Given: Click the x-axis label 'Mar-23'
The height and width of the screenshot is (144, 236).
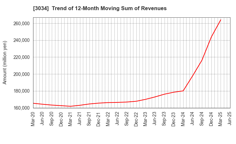Looking at the screenshot, I should tap(146, 119).
